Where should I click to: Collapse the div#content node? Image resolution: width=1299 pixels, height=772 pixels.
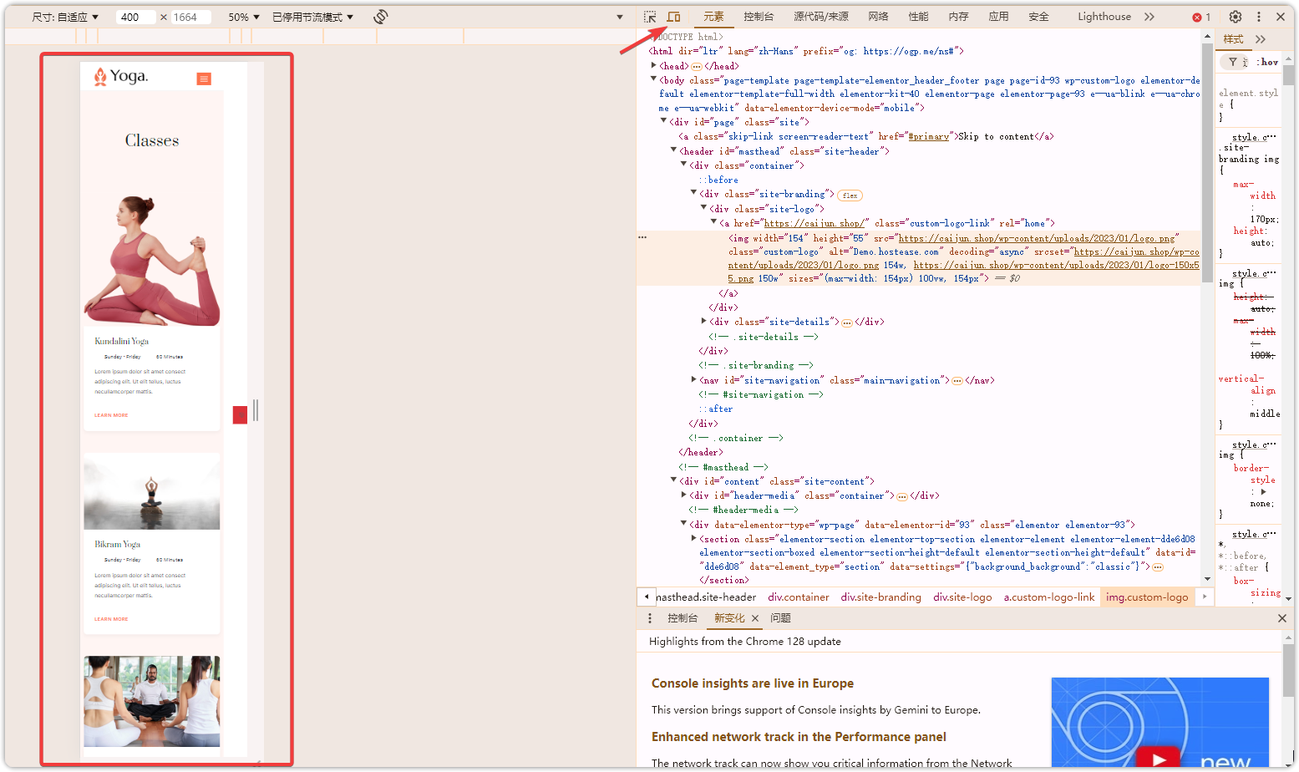[674, 480]
